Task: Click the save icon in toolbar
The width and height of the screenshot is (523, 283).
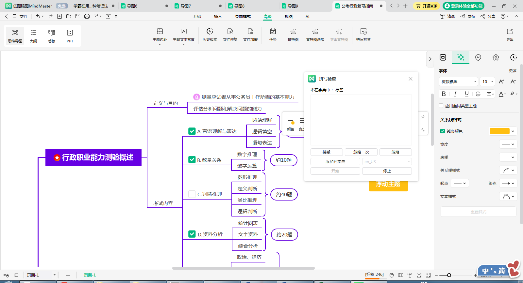Action: pos(78,16)
